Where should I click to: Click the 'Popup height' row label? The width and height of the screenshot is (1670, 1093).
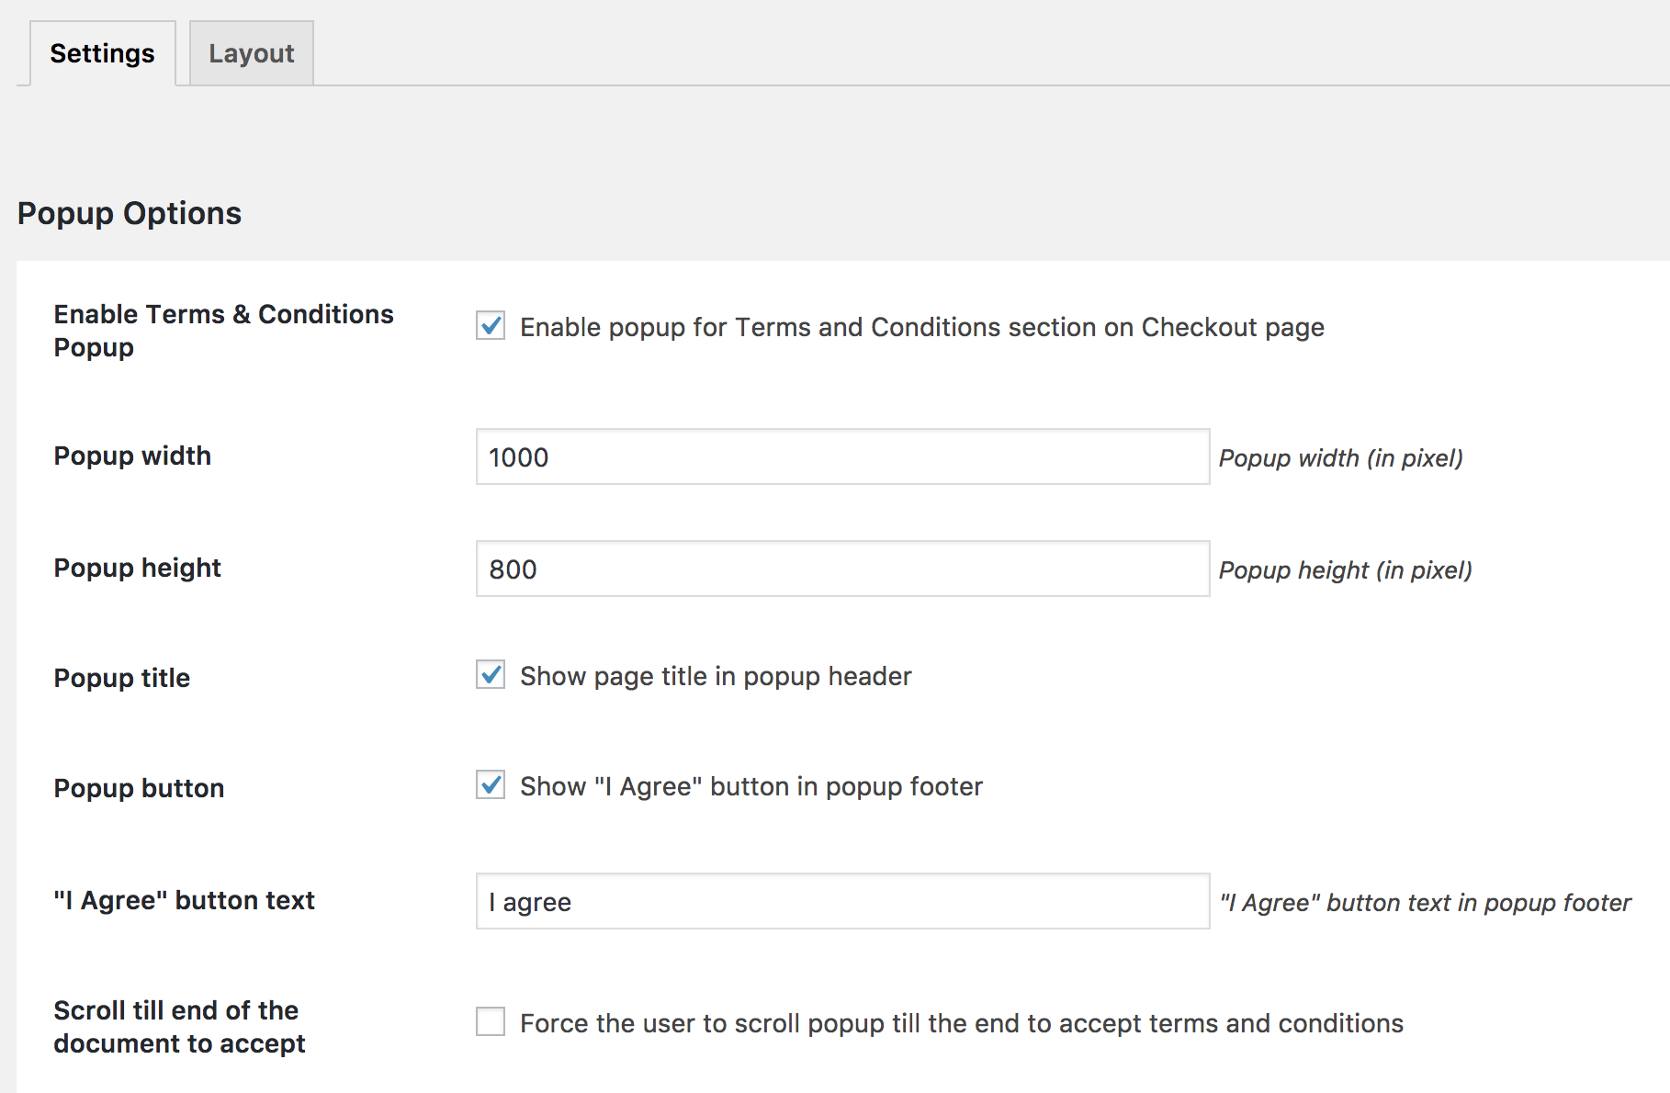[x=138, y=568]
